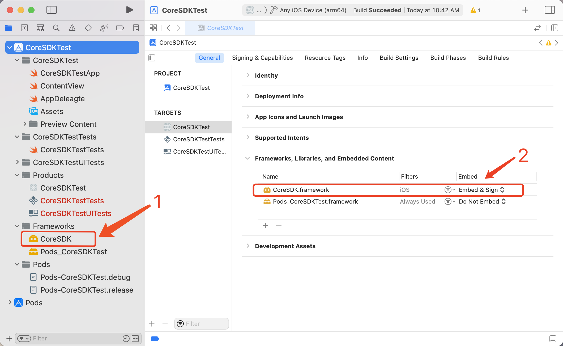The image size is (563, 346).
Task: Go forward with the right chevron
Action: 179,28
